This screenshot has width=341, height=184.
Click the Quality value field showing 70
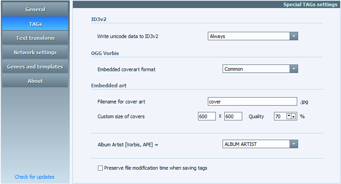(x=280, y=116)
